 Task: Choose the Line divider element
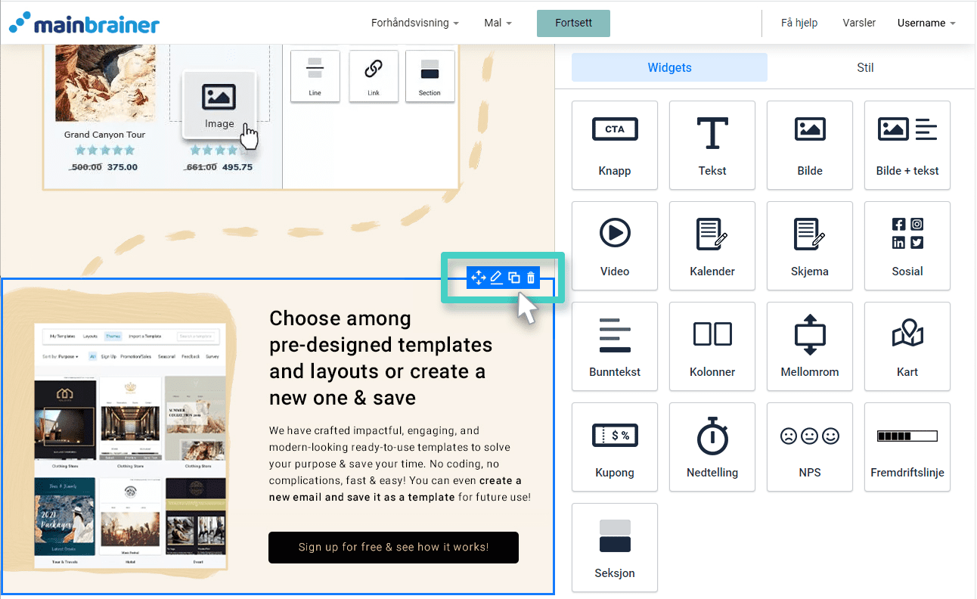pos(315,76)
